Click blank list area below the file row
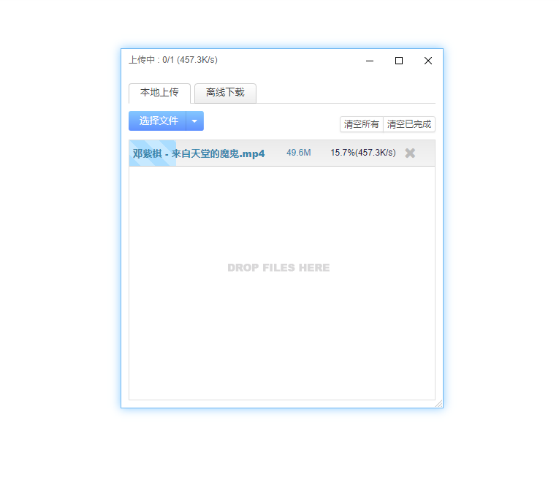Viewport: 559px width, 488px height. pyautogui.click(x=281, y=336)
